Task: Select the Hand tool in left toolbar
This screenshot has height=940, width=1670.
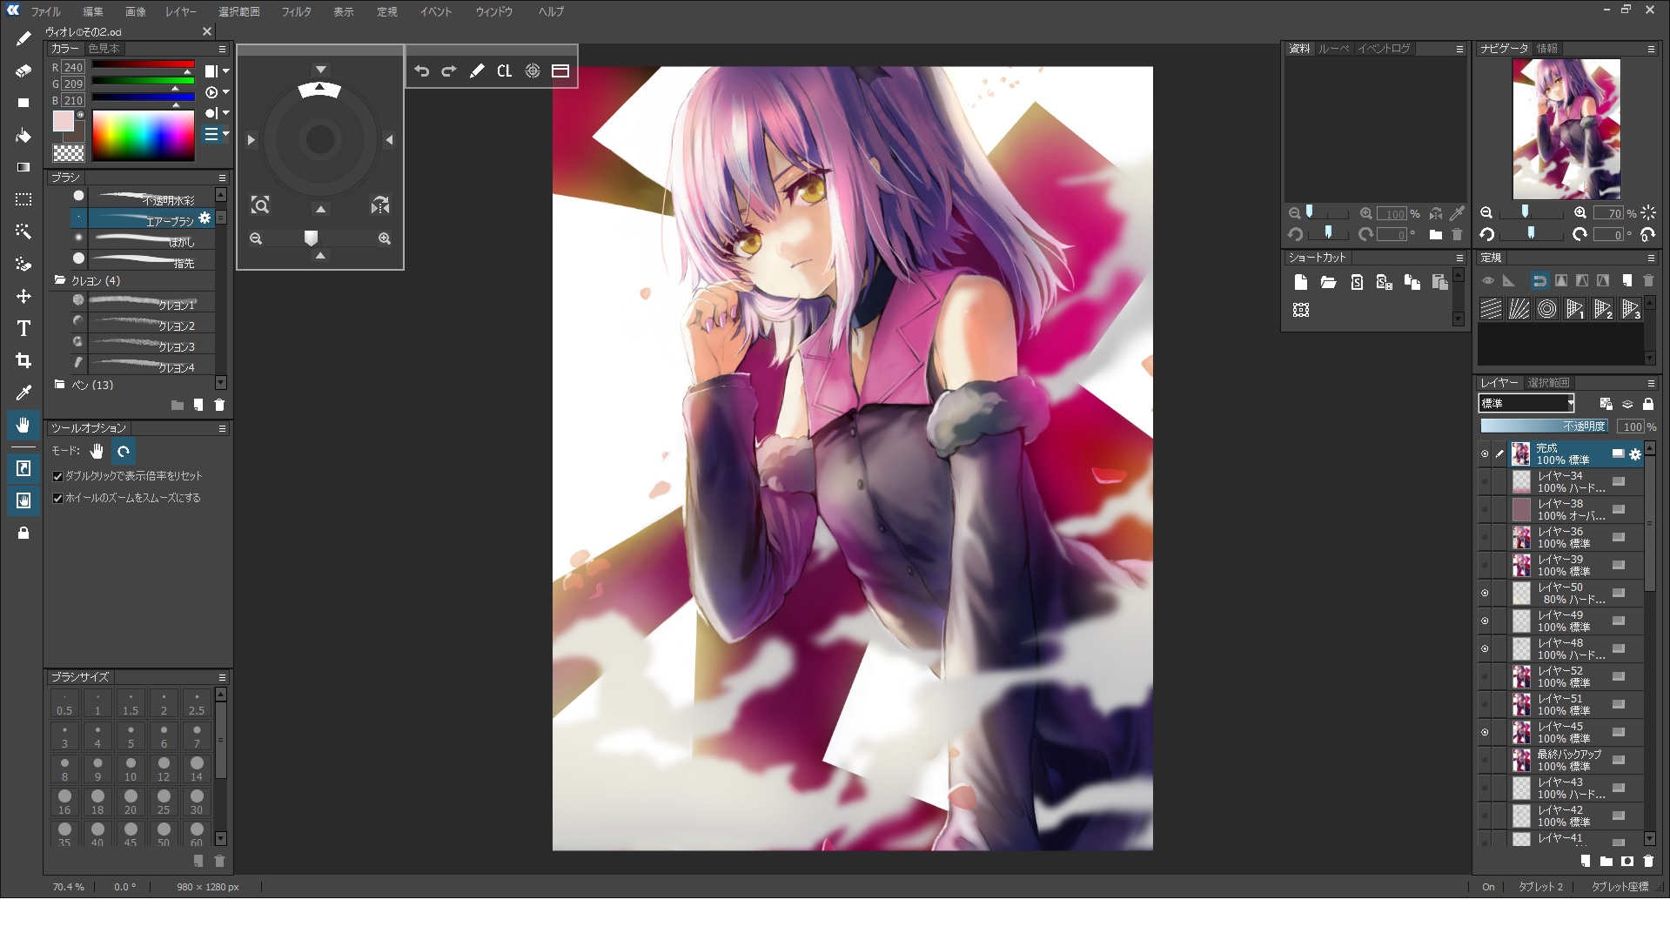Action: click(23, 425)
